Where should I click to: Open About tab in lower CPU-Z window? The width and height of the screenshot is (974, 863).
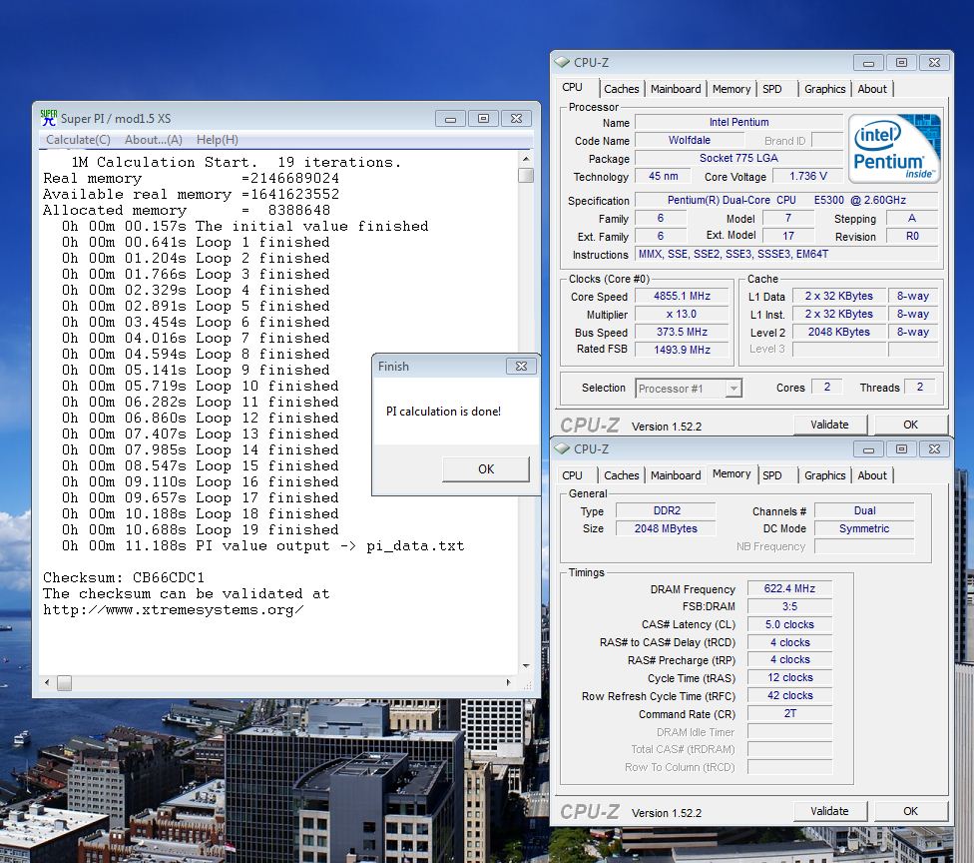tap(872, 475)
